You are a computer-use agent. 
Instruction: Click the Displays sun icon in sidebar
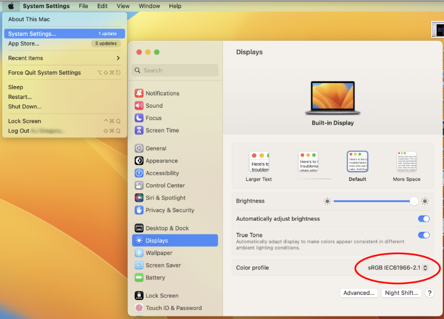click(x=139, y=241)
